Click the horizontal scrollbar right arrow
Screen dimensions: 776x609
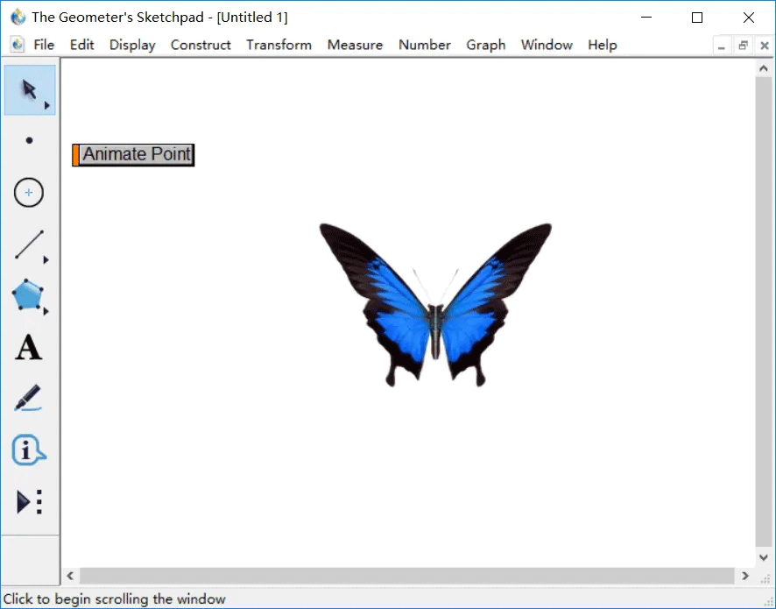pyautogui.click(x=745, y=576)
